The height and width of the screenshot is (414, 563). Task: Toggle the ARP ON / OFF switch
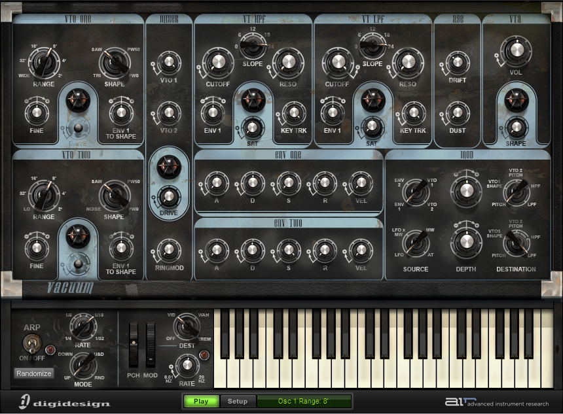point(32,343)
